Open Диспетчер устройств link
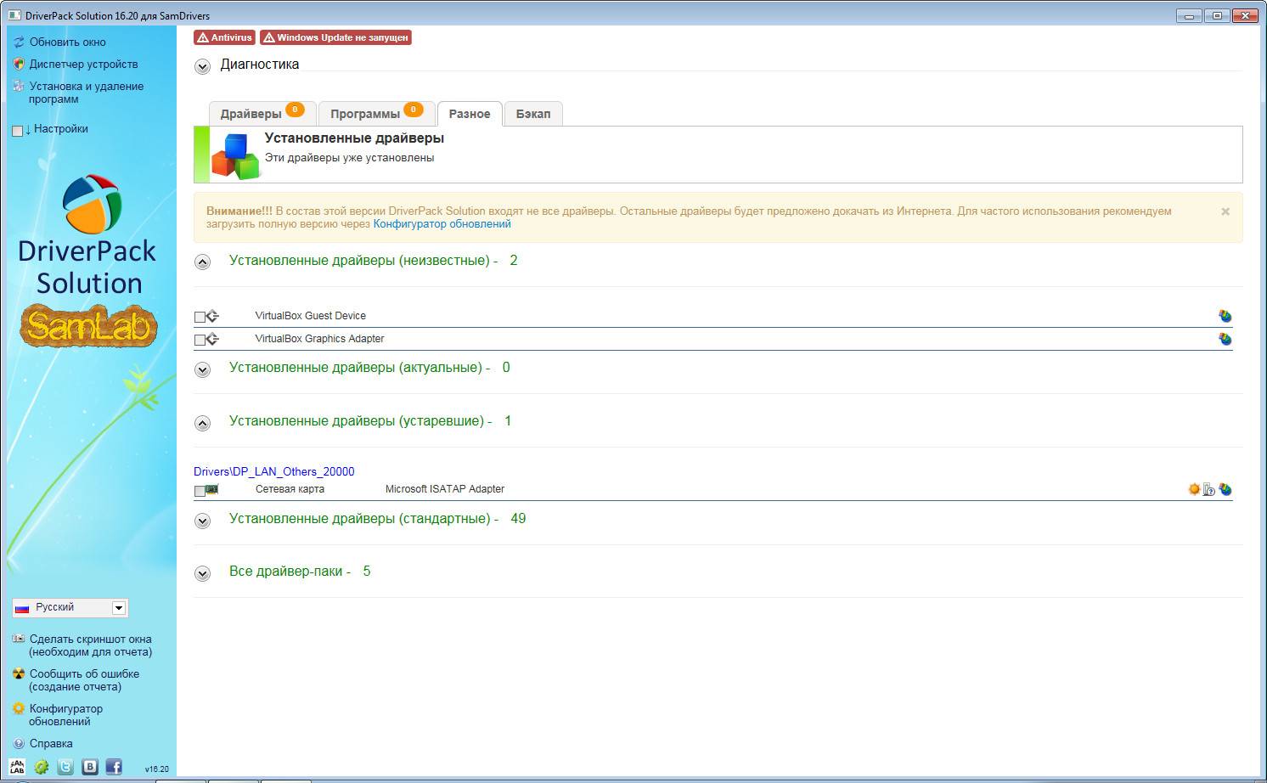This screenshot has height=783, width=1267. tap(83, 64)
